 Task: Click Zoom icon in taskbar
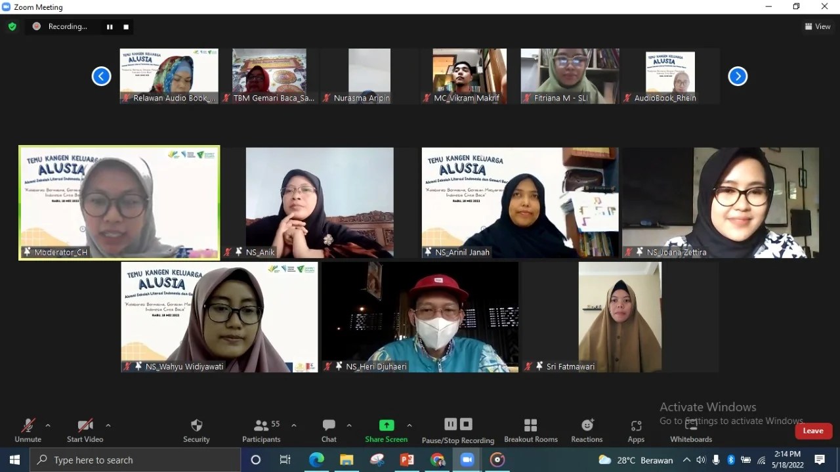(467, 460)
